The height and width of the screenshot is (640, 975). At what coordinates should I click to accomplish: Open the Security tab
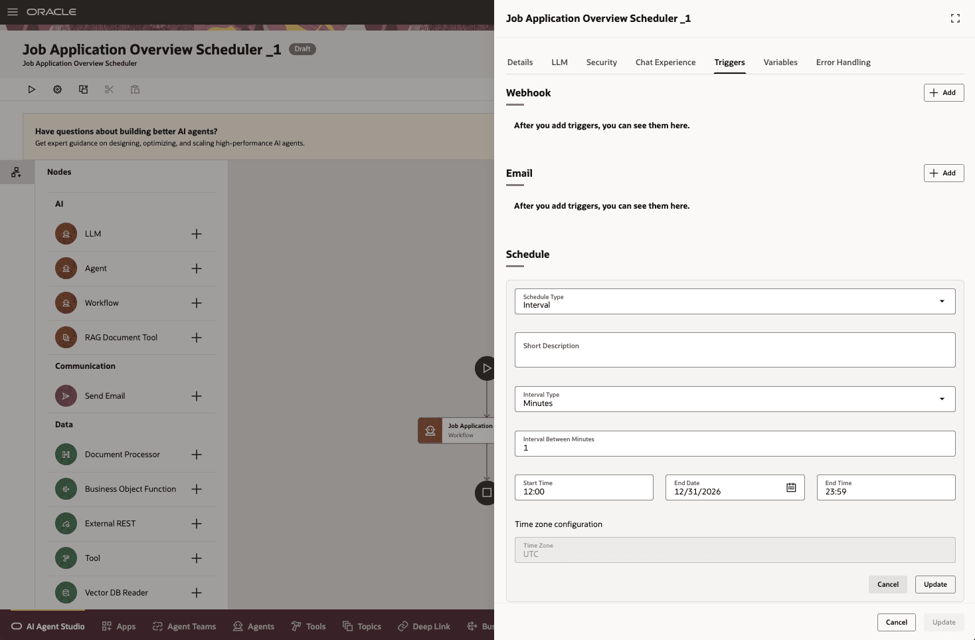click(x=601, y=62)
